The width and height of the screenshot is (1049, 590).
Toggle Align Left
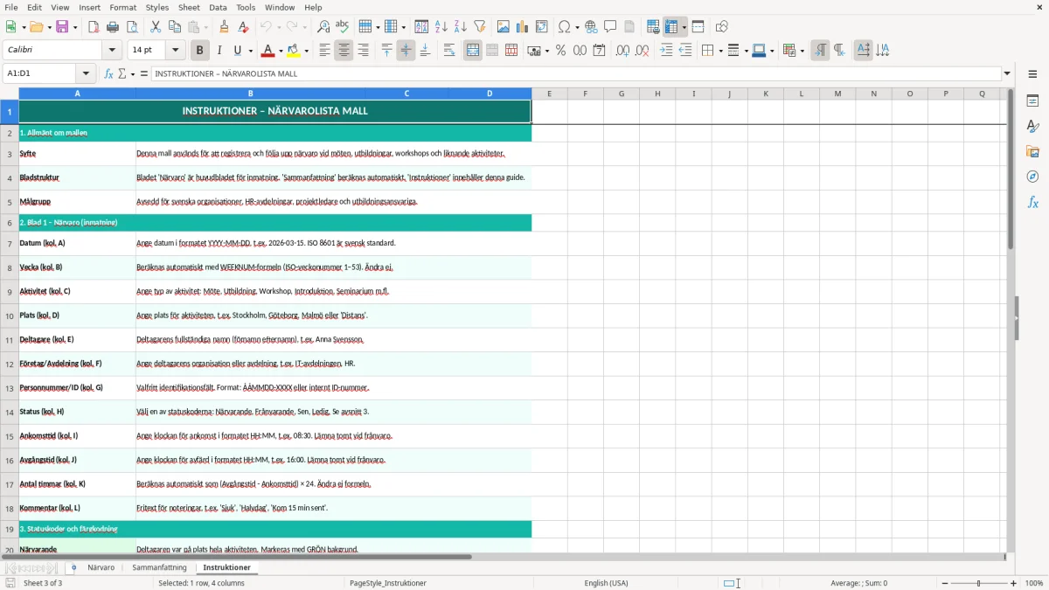[324, 51]
